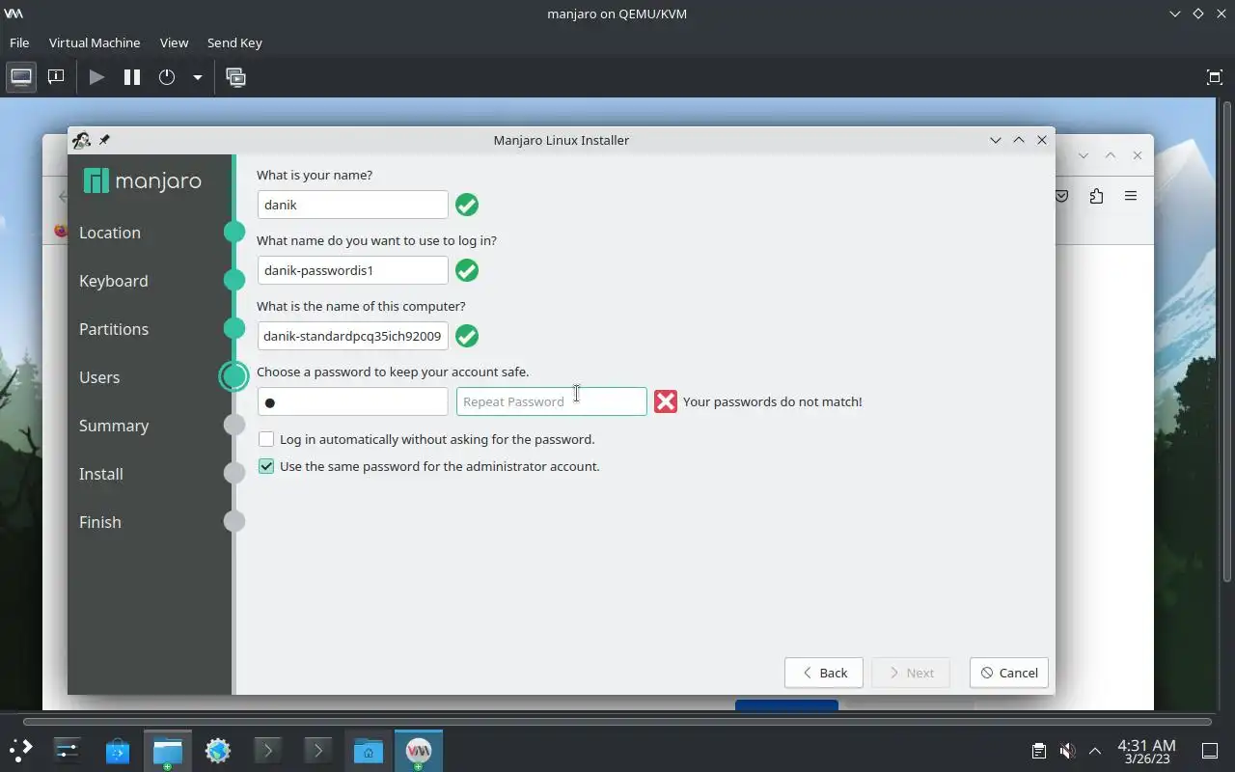Expand the shutdown options dropdown arrow
The width and height of the screenshot is (1235, 772).
point(197,77)
